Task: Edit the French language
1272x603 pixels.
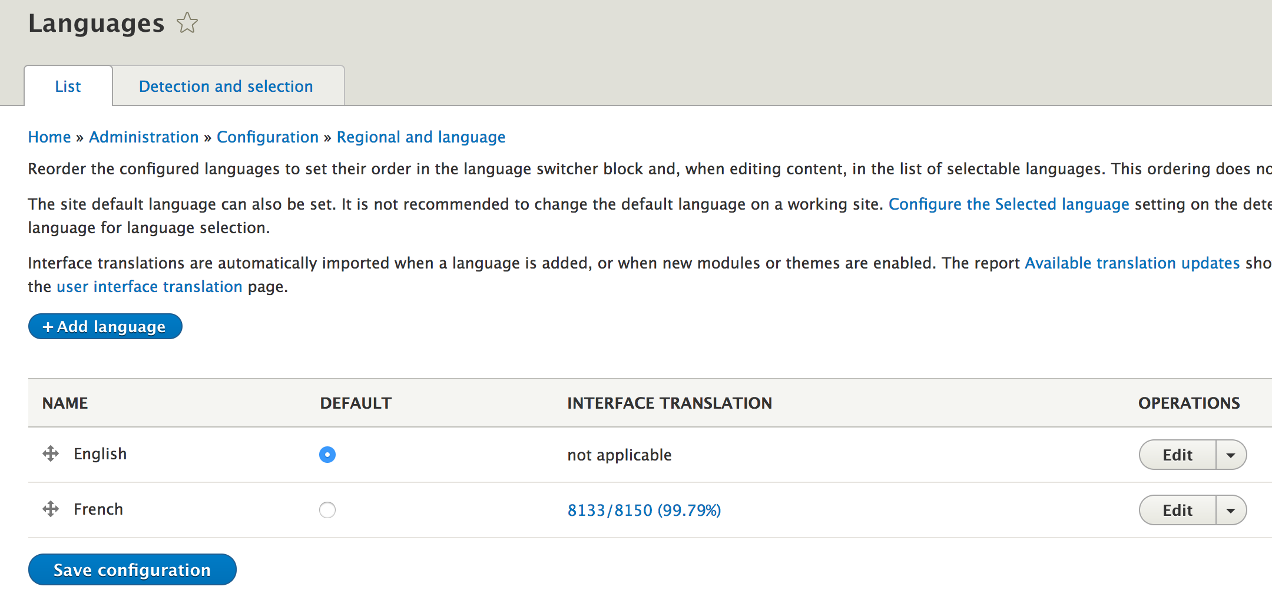Action: [1177, 511]
